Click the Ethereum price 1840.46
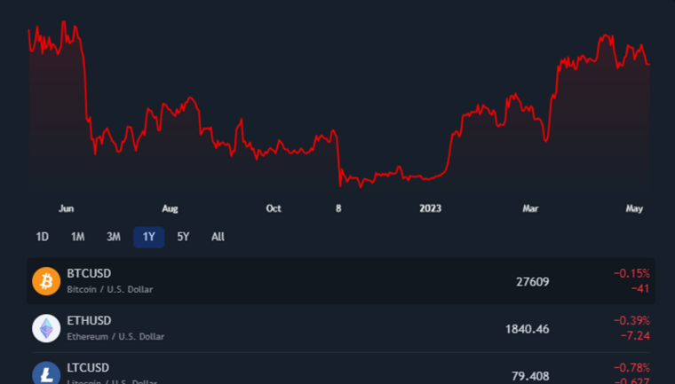Viewport: 675px width, 384px height. pos(527,329)
